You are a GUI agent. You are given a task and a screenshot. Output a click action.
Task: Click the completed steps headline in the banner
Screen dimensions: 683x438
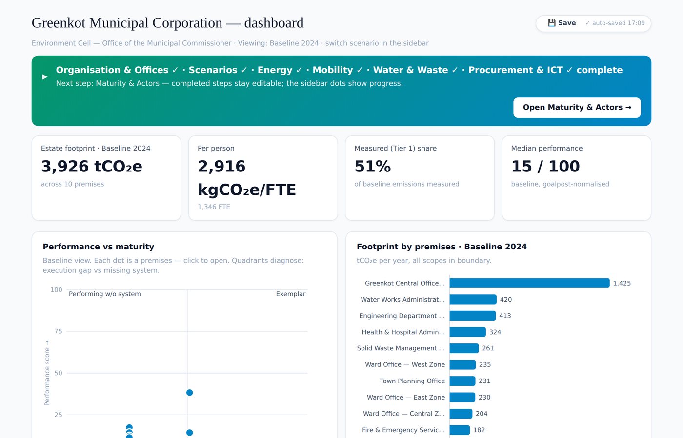[339, 70]
